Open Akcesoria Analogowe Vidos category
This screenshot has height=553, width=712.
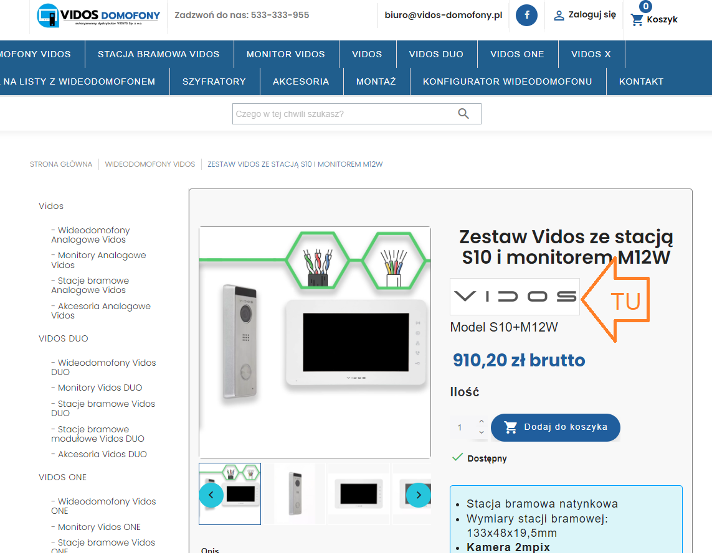coord(101,310)
